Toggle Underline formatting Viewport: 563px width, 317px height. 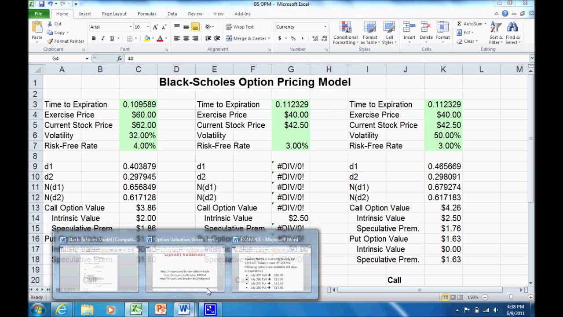click(x=112, y=38)
